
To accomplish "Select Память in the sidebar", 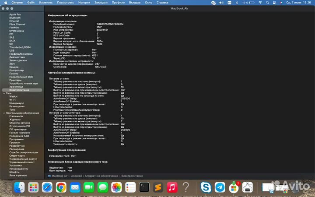I will 14,74.
